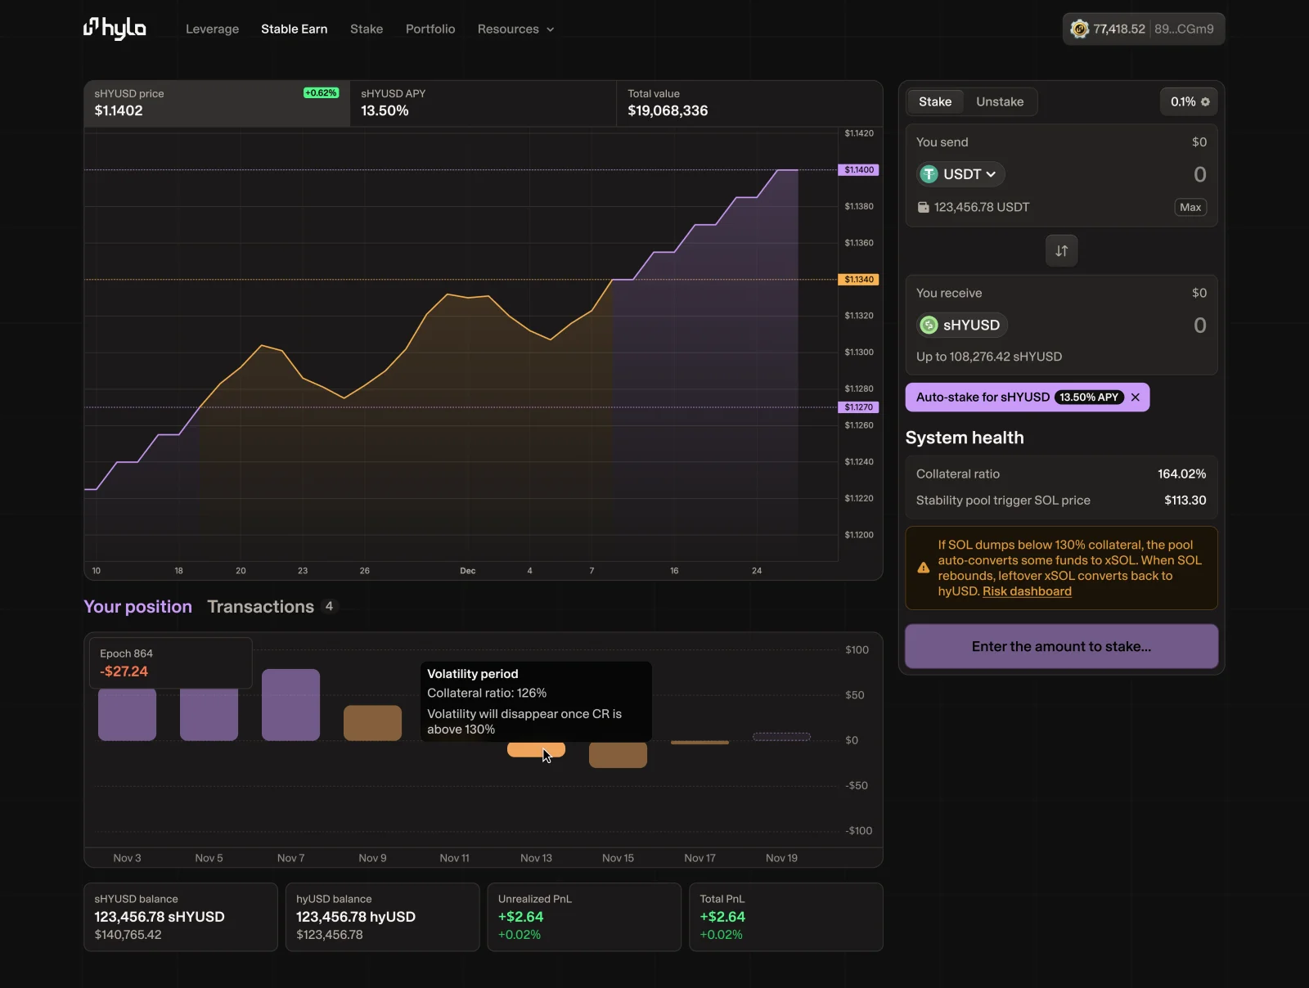Click the +0.62% change badge

(321, 93)
